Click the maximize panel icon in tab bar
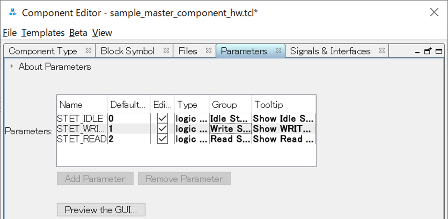The width and height of the screenshot is (448, 219). click(439, 51)
